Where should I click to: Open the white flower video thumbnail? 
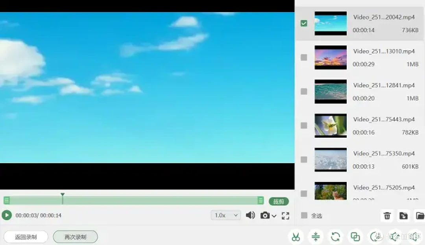pyautogui.click(x=331, y=125)
